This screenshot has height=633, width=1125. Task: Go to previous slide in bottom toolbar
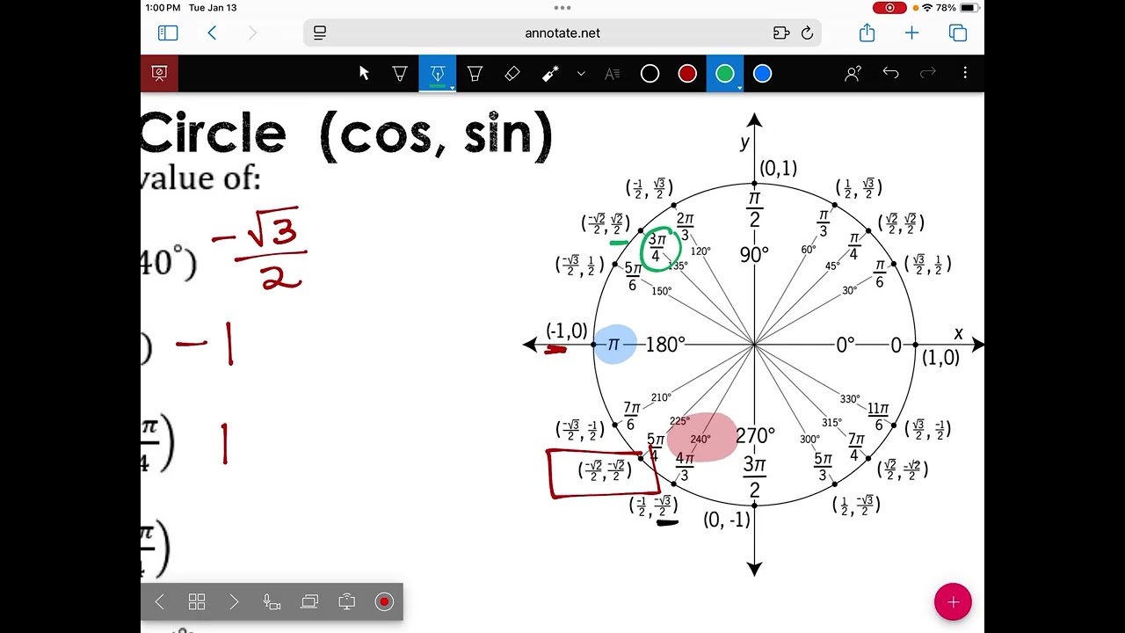tap(159, 601)
